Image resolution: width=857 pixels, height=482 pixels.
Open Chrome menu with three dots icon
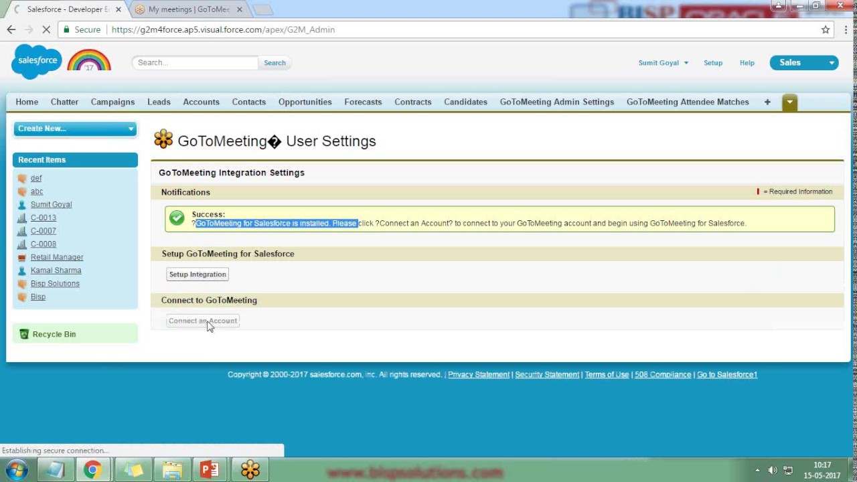pos(846,29)
